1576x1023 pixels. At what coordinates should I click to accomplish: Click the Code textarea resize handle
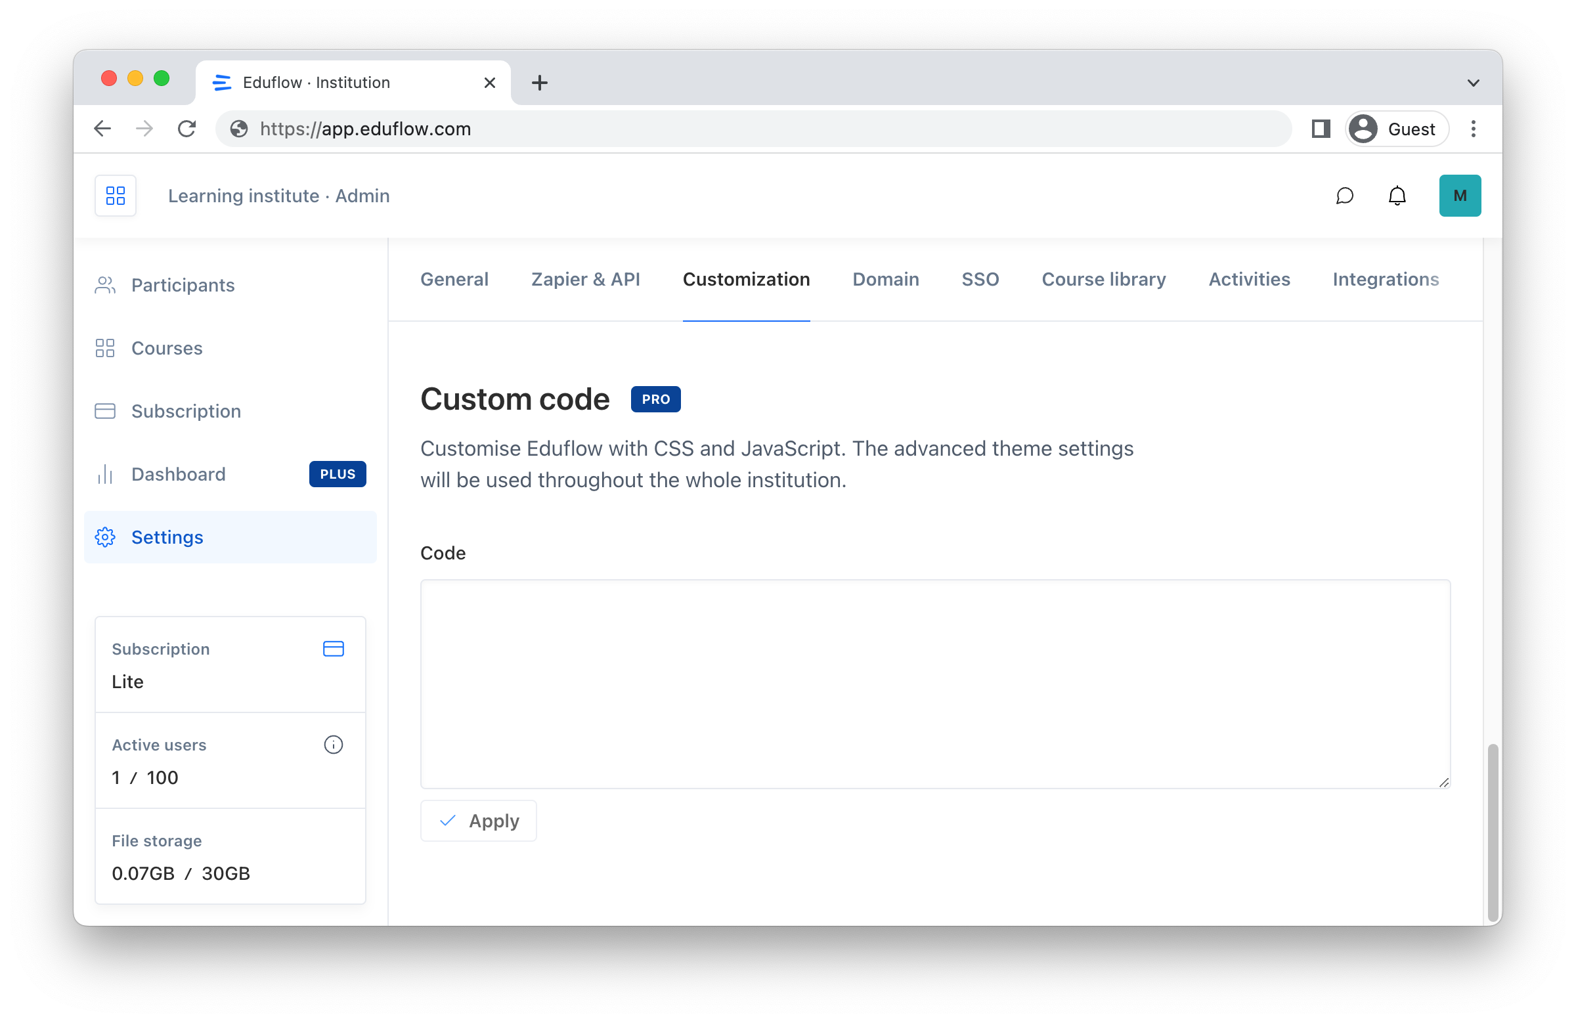point(1443,782)
